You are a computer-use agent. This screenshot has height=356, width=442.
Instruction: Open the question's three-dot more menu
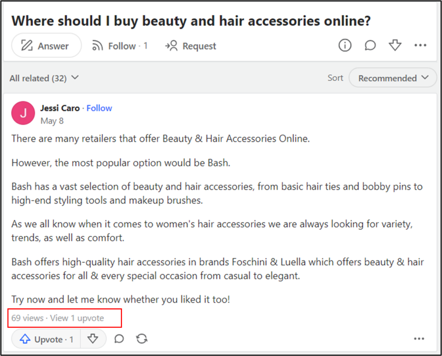coord(420,45)
